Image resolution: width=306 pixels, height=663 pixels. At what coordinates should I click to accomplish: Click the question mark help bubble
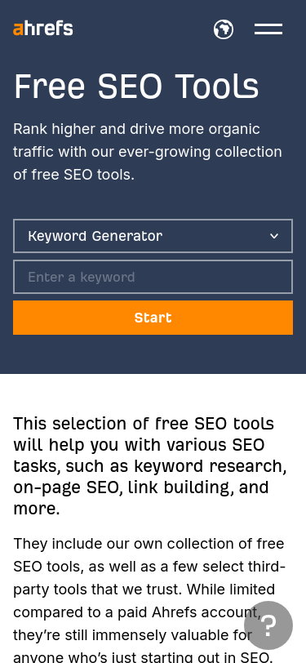(268, 625)
